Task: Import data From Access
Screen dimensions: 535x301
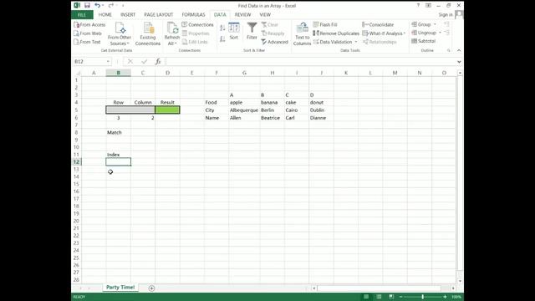Action: coord(89,24)
